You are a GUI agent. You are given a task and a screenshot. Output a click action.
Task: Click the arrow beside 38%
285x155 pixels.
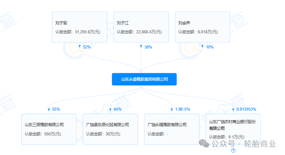pos(141,46)
